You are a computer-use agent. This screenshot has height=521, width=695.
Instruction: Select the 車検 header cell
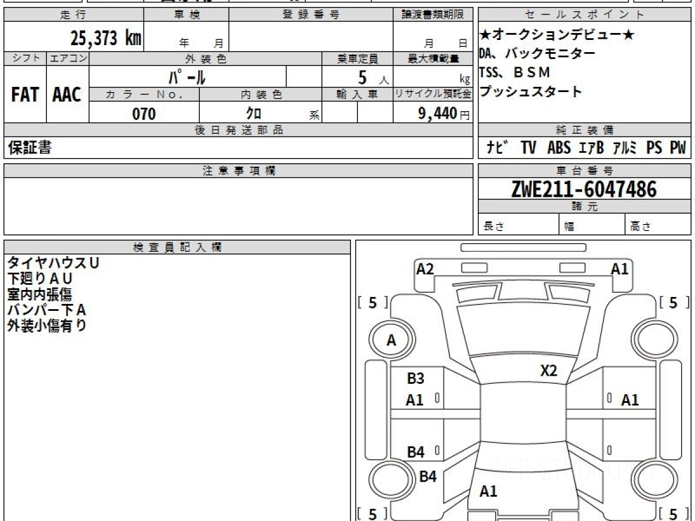click(x=186, y=15)
